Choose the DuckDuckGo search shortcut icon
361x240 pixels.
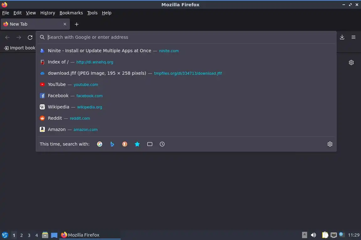pos(124,144)
